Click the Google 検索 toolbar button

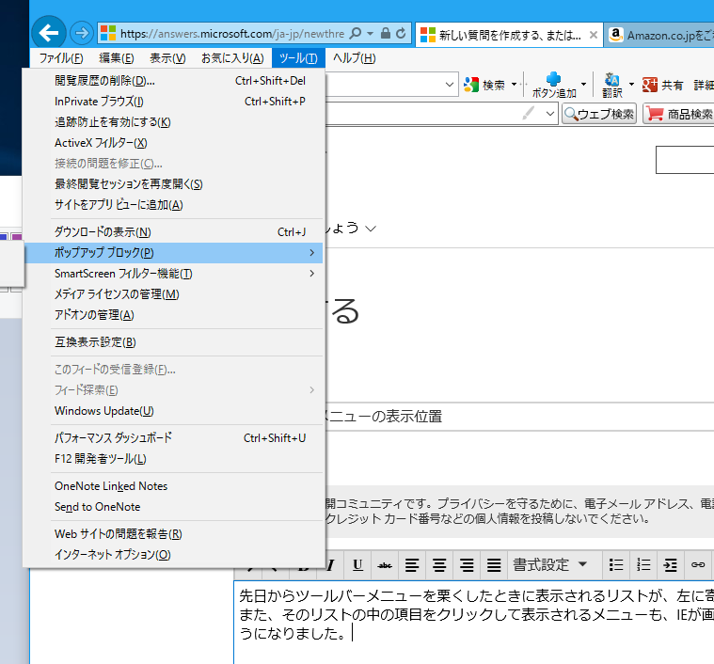point(484,85)
